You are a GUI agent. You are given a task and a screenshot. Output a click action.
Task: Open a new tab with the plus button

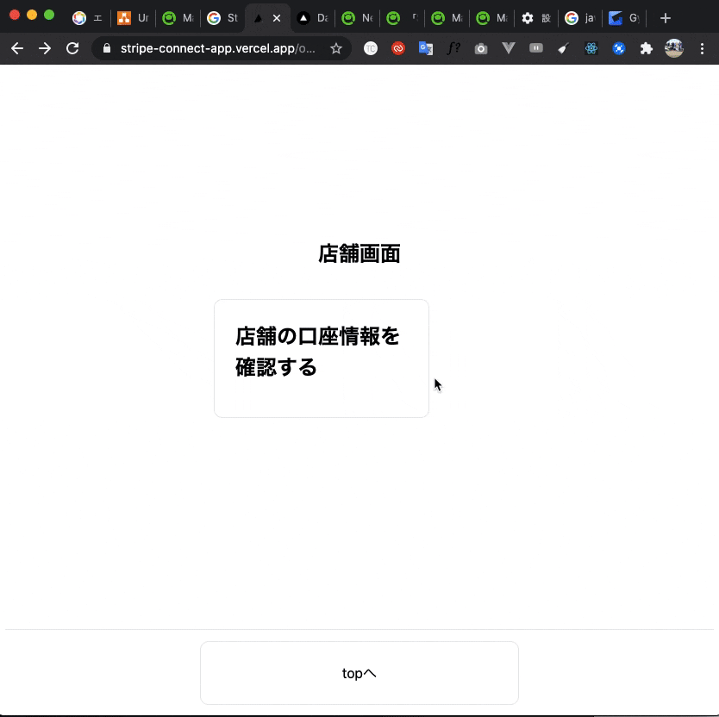[x=666, y=17]
